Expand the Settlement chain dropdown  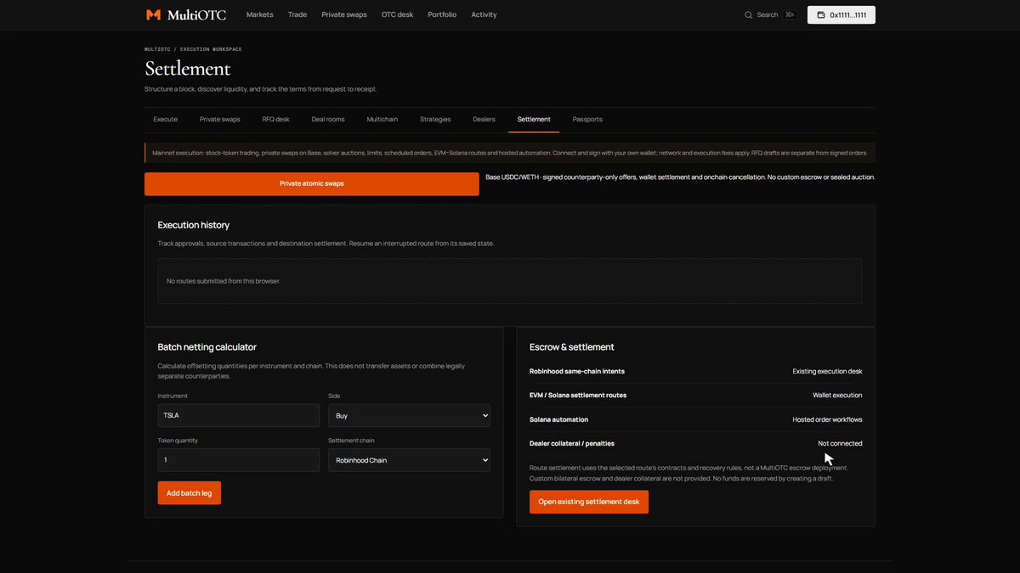409,460
